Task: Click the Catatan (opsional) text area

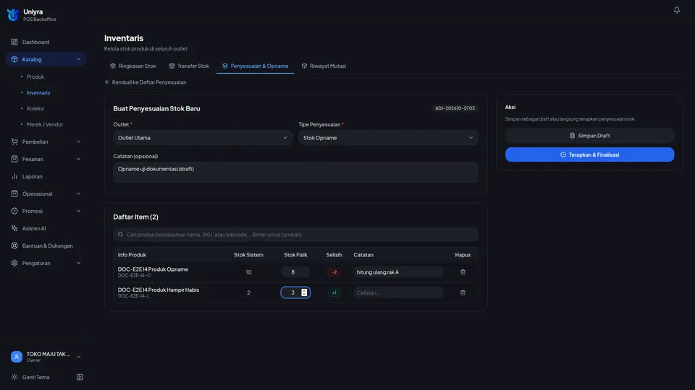Action: tap(295, 172)
